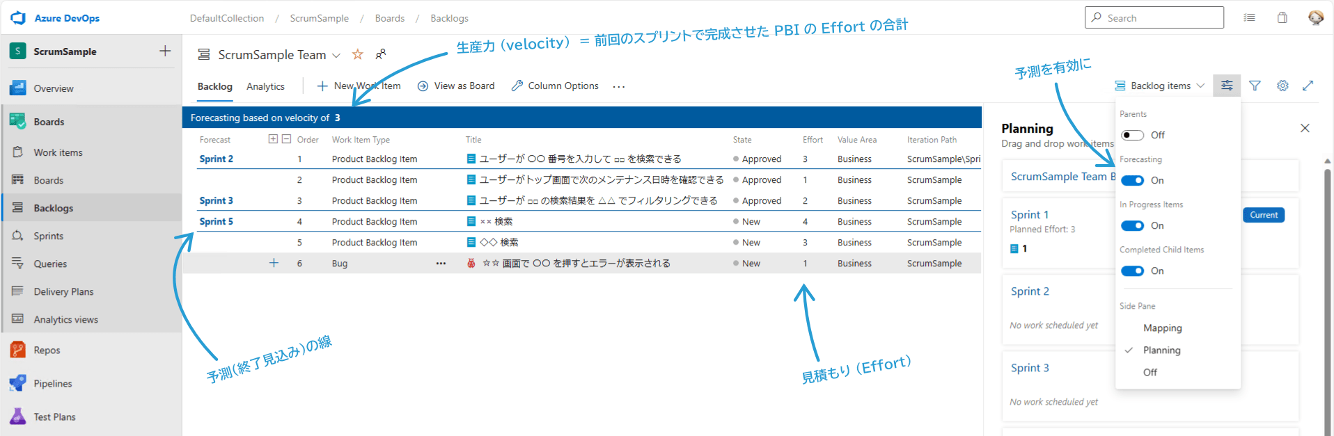The image size is (1334, 436).
Task: Open the Backlog items level dropdown
Action: tap(1159, 86)
